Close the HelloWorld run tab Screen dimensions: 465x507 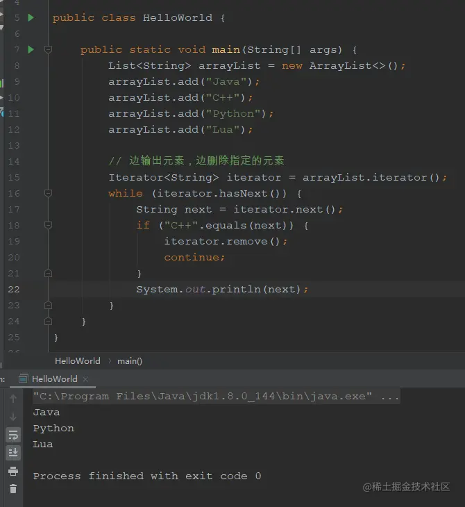[x=85, y=379]
